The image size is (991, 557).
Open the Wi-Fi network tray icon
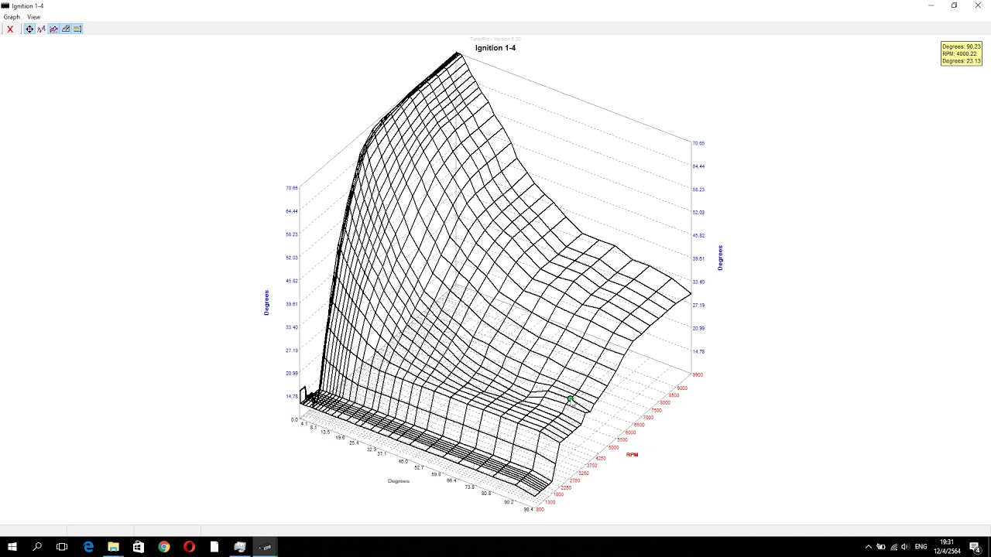click(x=893, y=547)
